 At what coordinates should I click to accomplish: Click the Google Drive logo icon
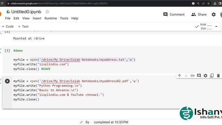8,11
